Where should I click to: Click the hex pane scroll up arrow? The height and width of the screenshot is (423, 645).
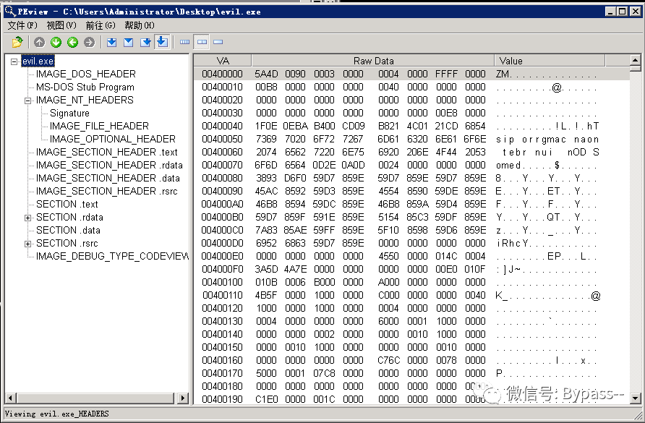tap(635, 60)
